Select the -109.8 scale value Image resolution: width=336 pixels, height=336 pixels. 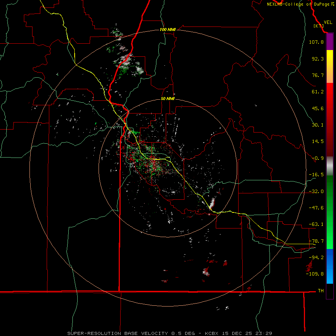point(315,274)
